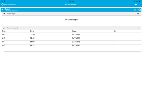Tap the Bluetooth status icon

(x=135, y=1)
